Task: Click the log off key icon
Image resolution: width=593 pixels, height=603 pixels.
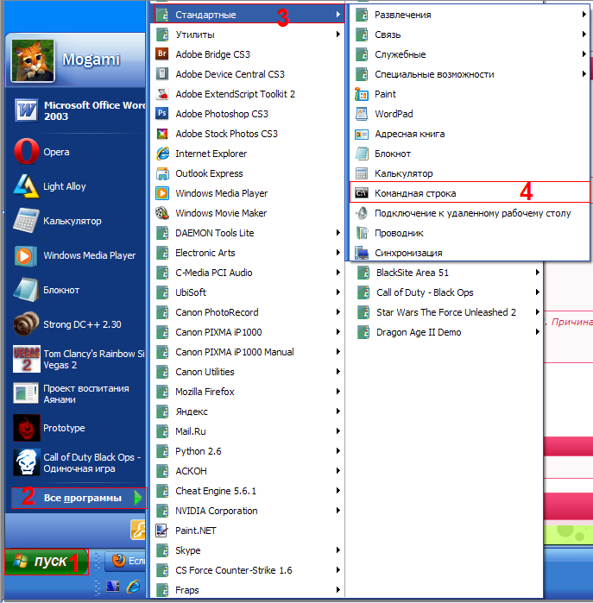Action: pos(138,530)
